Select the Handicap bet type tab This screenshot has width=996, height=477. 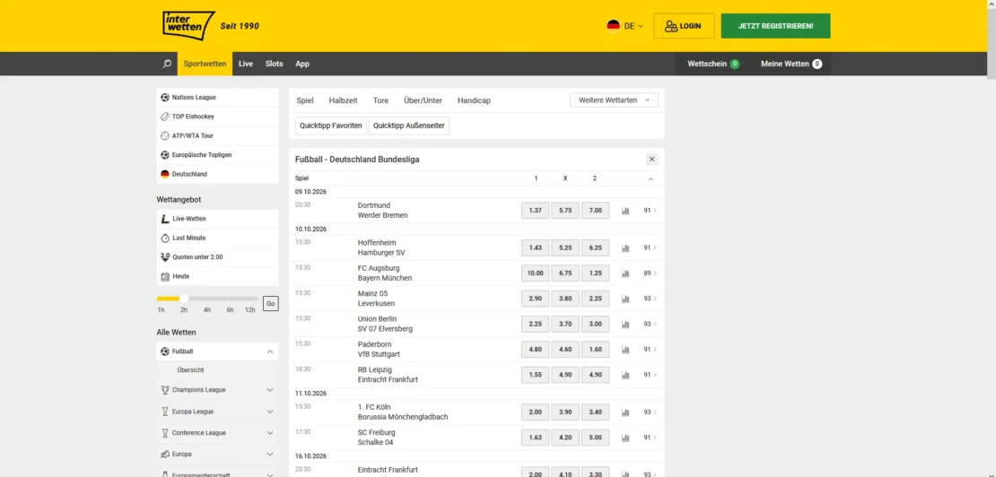tap(474, 100)
